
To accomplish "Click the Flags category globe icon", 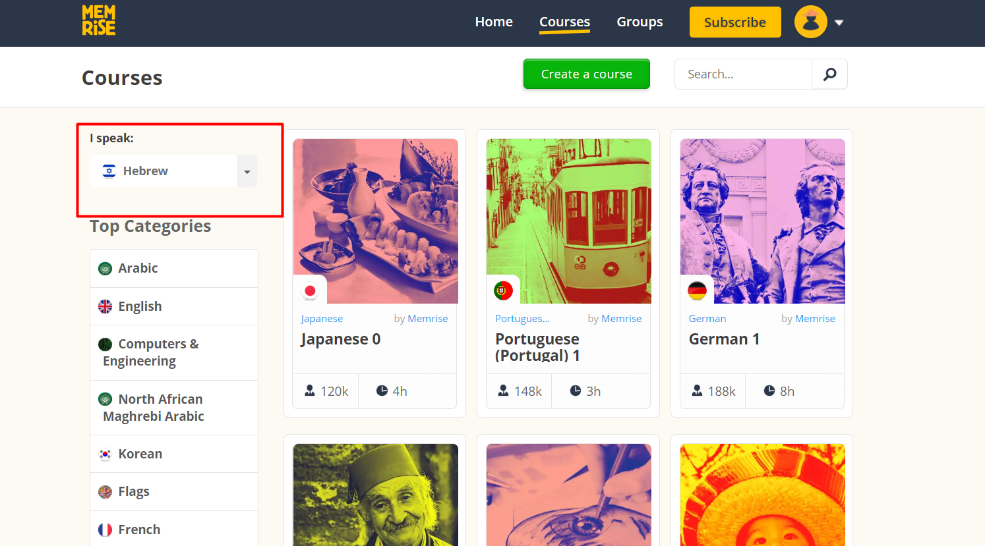I will click(x=105, y=492).
